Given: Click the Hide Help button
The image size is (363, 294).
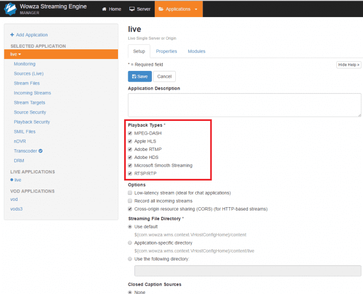Looking at the screenshot, I should [x=349, y=65].
